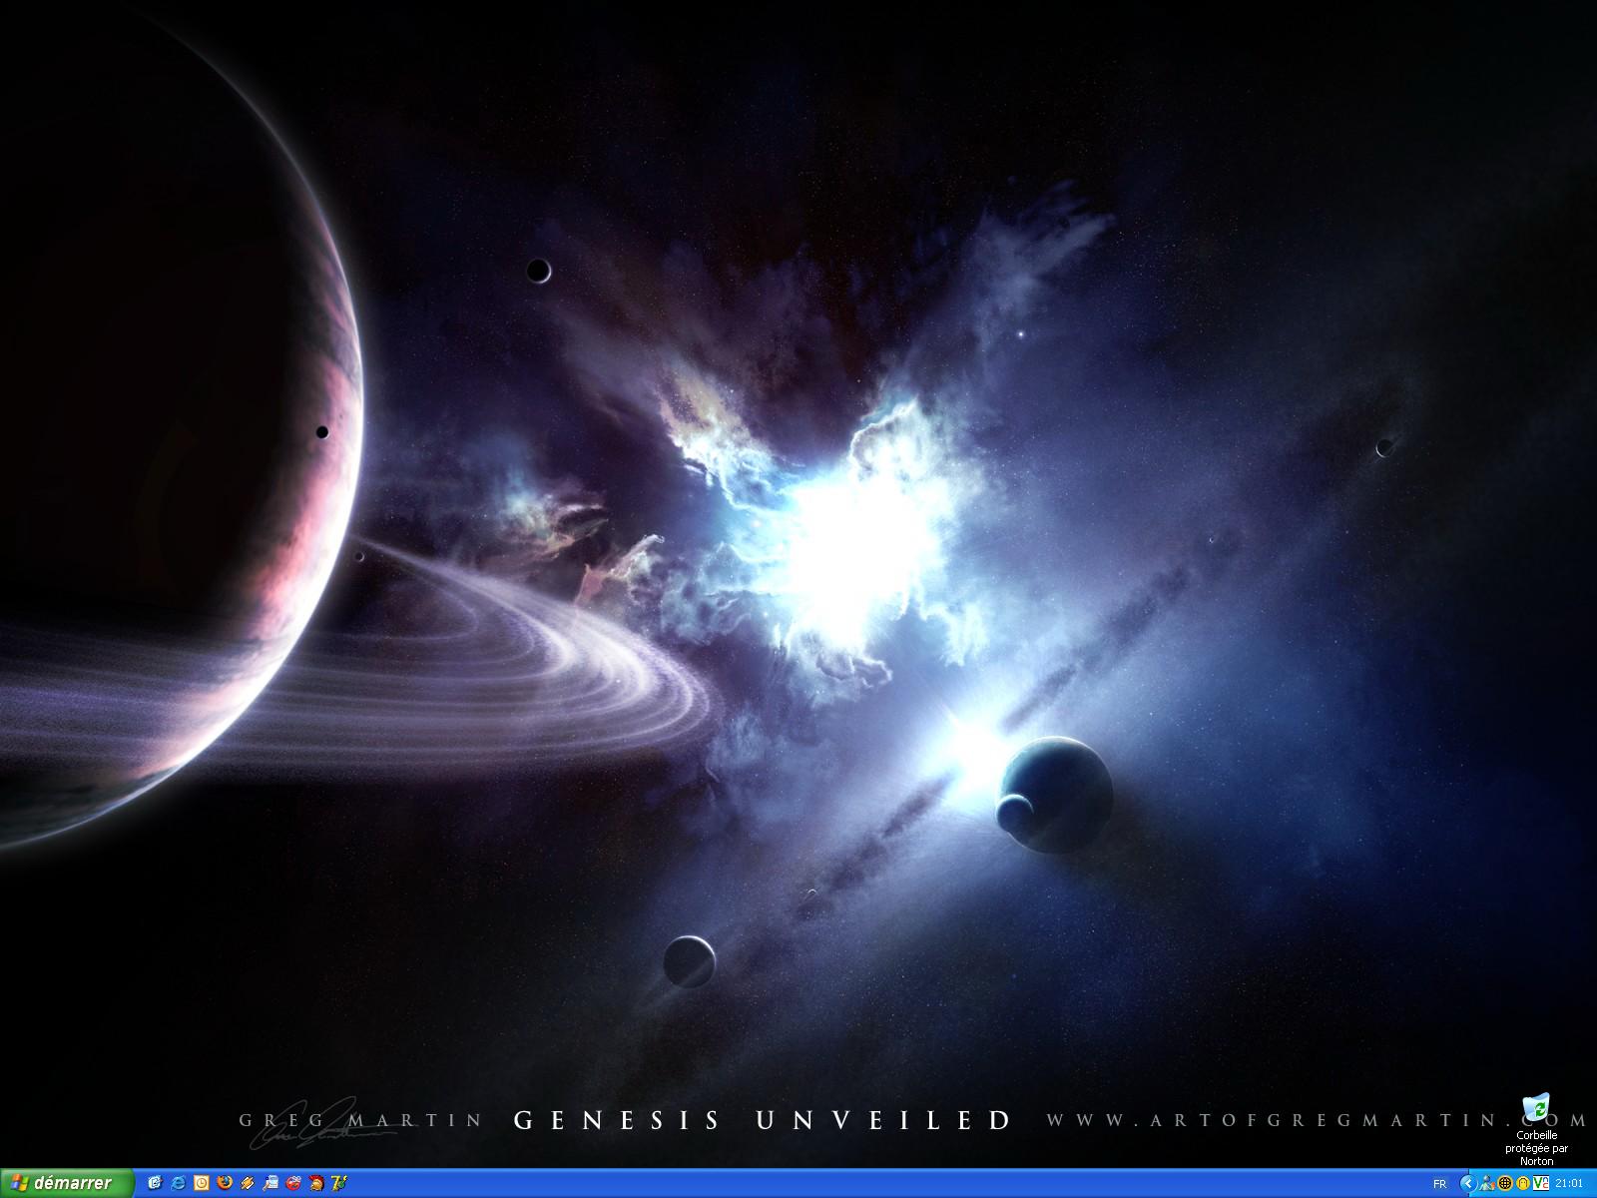Open the Winamp lightning bolt icon
Screen dimensions: 1597x1198
point(248,1183)
